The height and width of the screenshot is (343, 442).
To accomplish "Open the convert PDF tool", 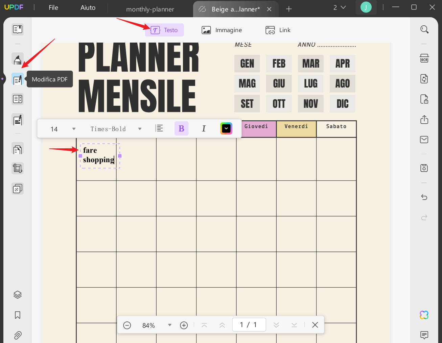I will pyautogui.click(x=424, y=79).
